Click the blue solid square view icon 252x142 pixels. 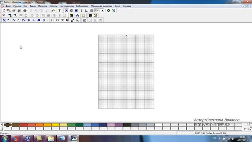pyautogui.click(x=76, y=11)
